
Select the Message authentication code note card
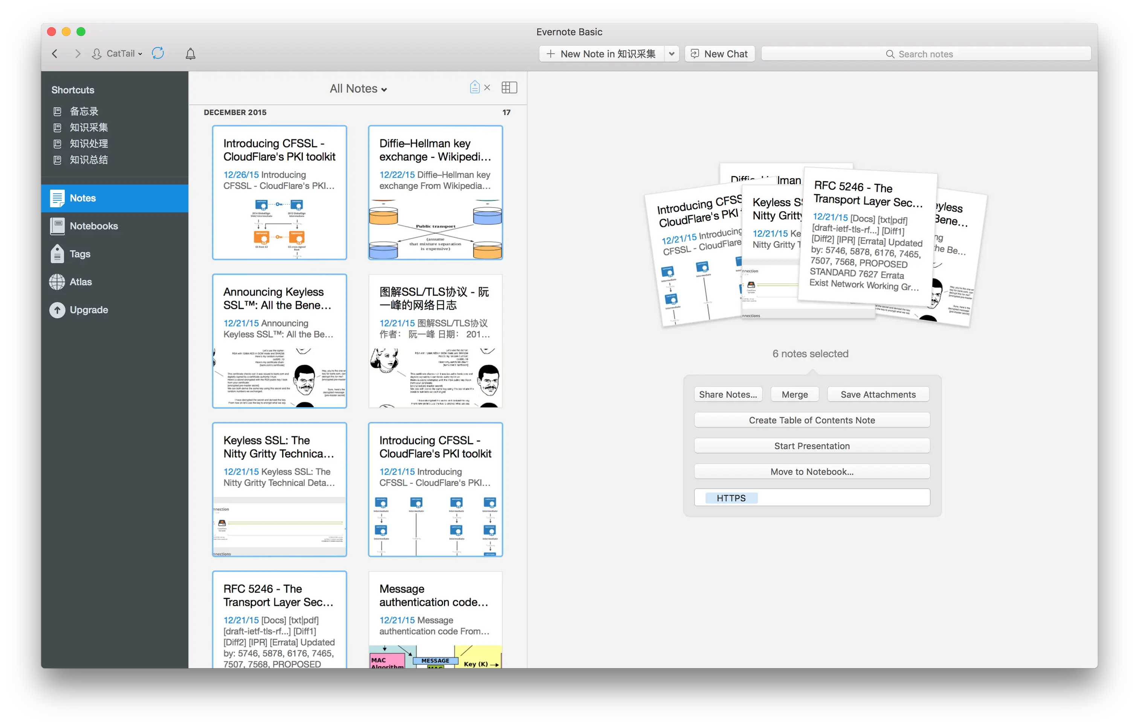[x=435, y=619]
